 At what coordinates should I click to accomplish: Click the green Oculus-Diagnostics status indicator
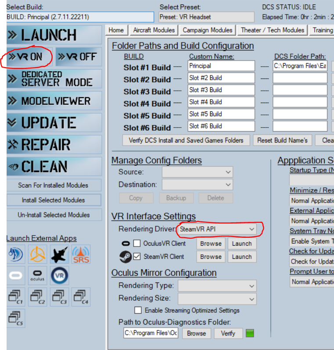pos(250,333)
